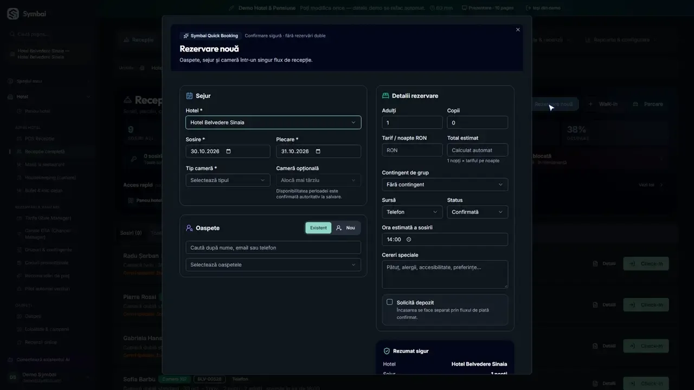Screen dimensions: 694x390
Task: Click Check-in button in Pierre Rossi row
Action: 646,305
